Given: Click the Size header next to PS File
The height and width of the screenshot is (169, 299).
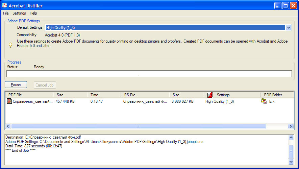Looking at the screenshot, I should click(186, 95).
